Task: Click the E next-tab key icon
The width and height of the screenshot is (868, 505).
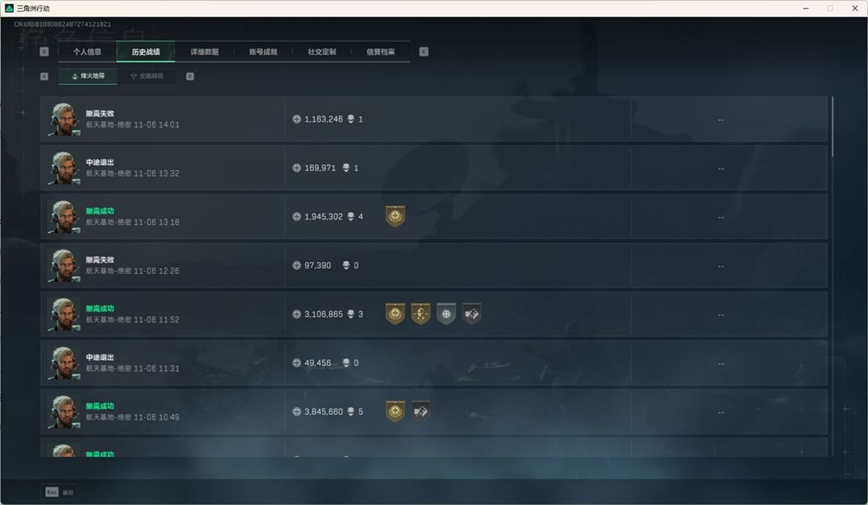Action: coord(423,52)
